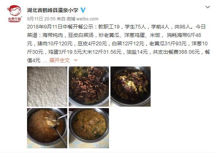View the soup photo with the ladle
This screenshot has height=153, width=215.
click(x=47, y=128)
